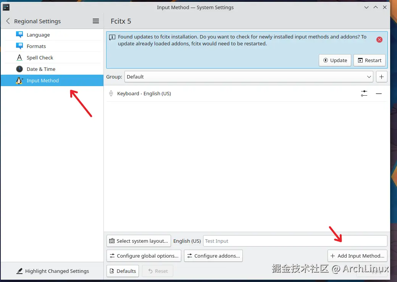Go back from Regional Settings
Image resolution: width=397 pixels, height=282 pixels.
click(8, 21)
